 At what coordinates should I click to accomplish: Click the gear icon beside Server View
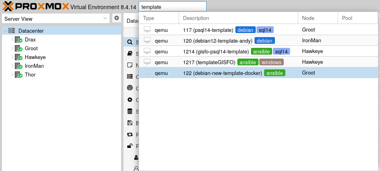(x=116, y=18)
